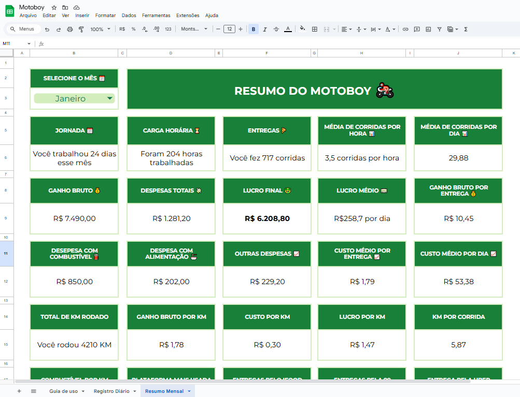Insert a link with the link icon

point(405,29)
